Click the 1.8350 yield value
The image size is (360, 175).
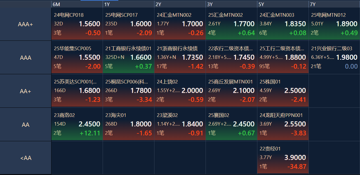[x=295, y=24]
